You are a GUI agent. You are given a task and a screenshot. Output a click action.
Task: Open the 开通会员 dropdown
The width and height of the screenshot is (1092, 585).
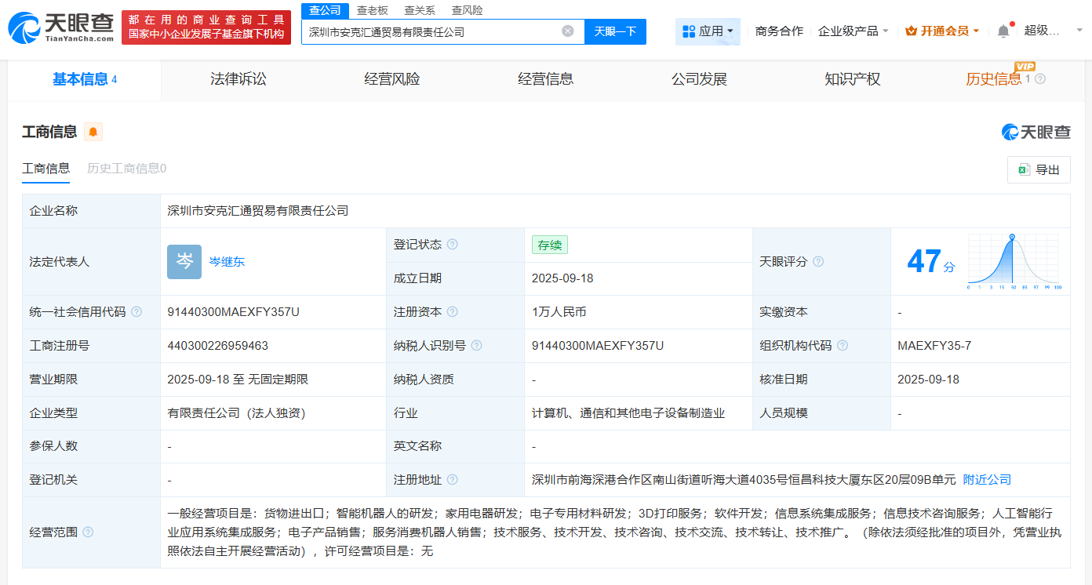click(943, 31)
